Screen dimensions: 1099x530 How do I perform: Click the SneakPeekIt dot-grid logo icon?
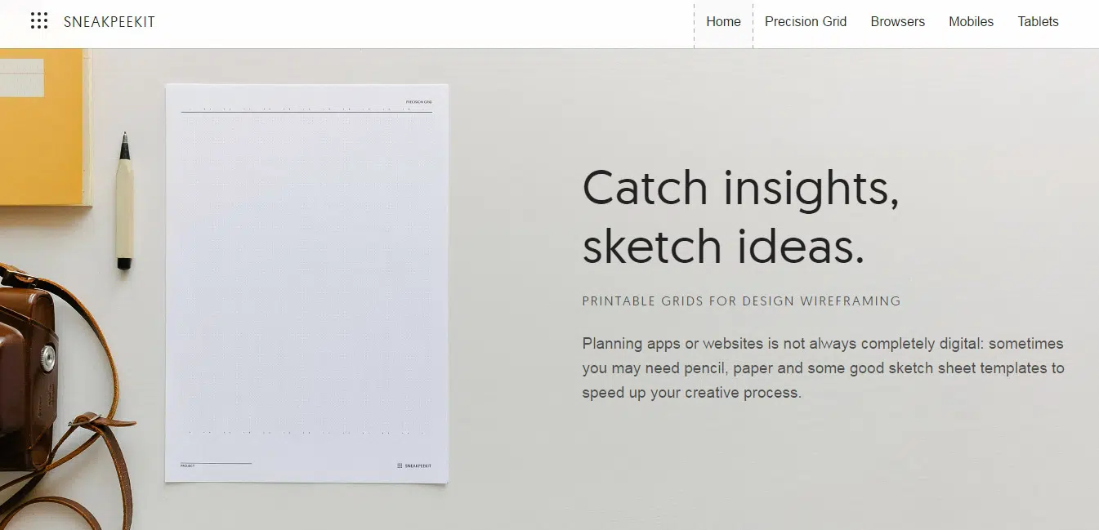[x=39, y=21]
